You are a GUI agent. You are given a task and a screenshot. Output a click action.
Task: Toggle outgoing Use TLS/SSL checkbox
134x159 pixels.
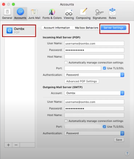104,127
